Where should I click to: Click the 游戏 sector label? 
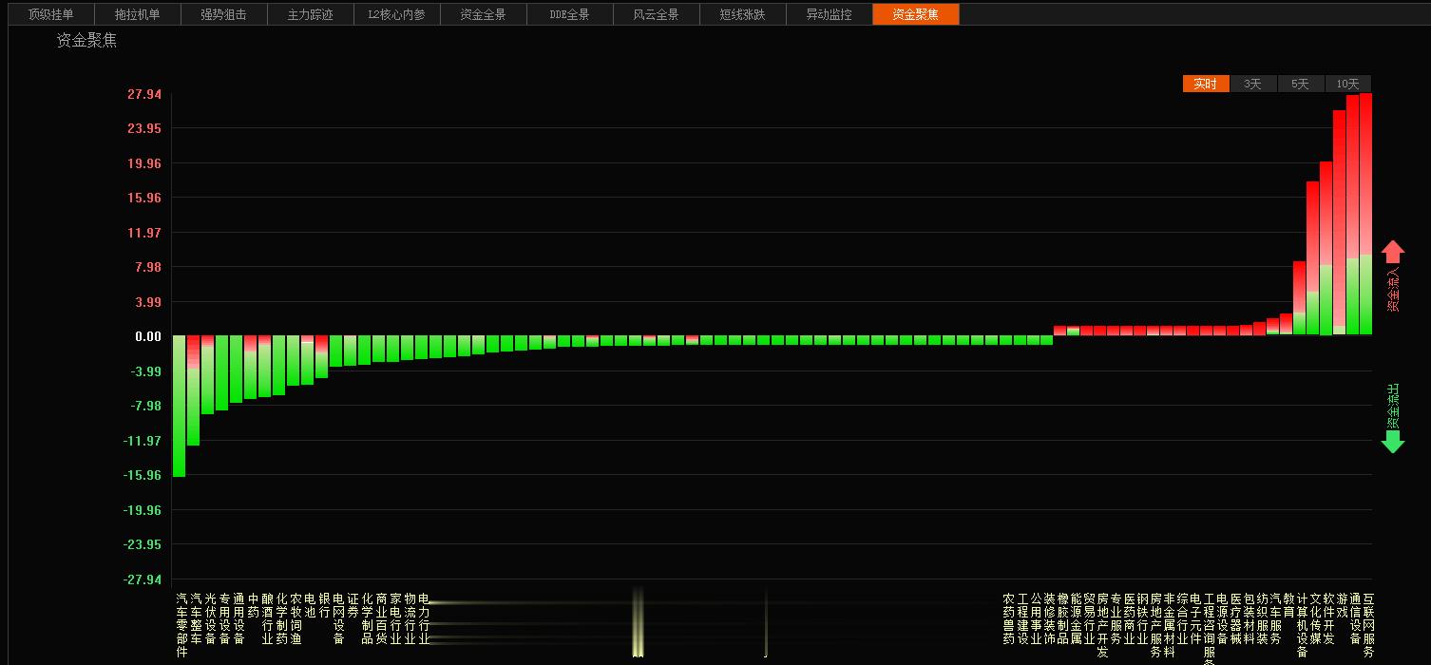click(x=1342, y=606)
